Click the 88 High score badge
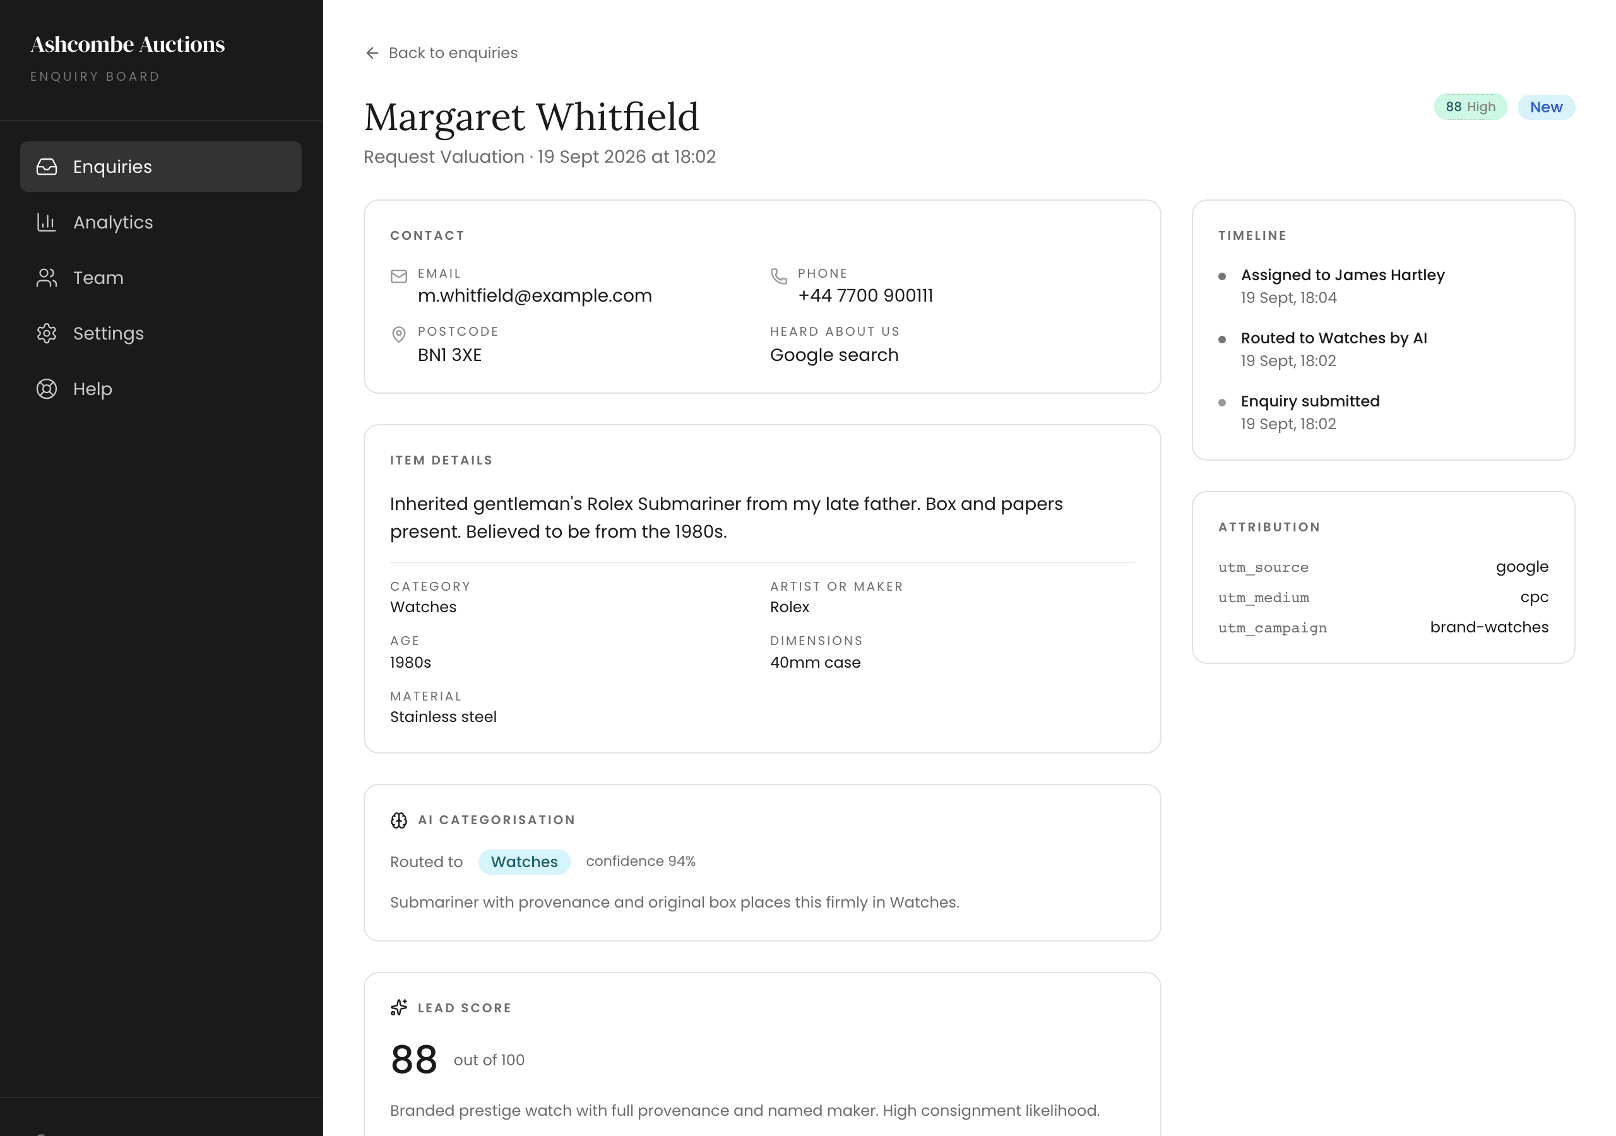This screenshot has width=1616, height=1136. 1470,107
